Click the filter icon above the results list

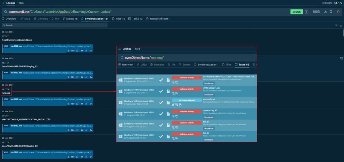(336, 25)
